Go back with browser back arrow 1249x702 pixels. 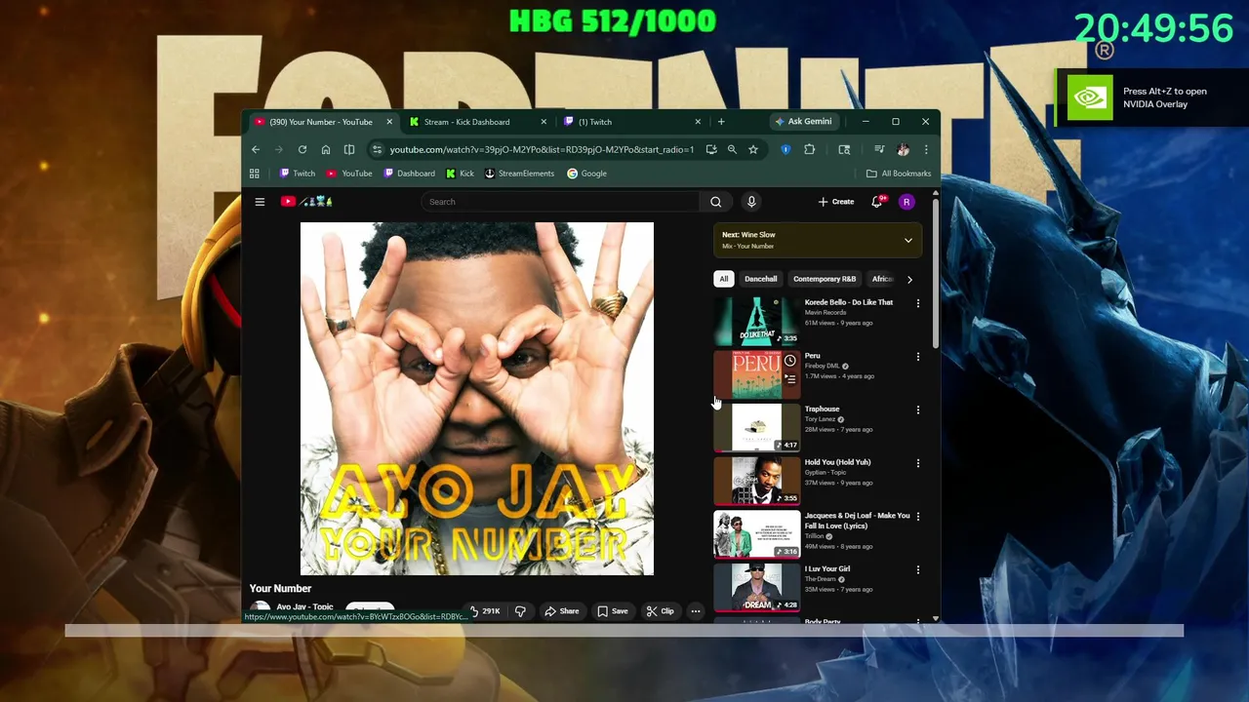pos(256,149)
